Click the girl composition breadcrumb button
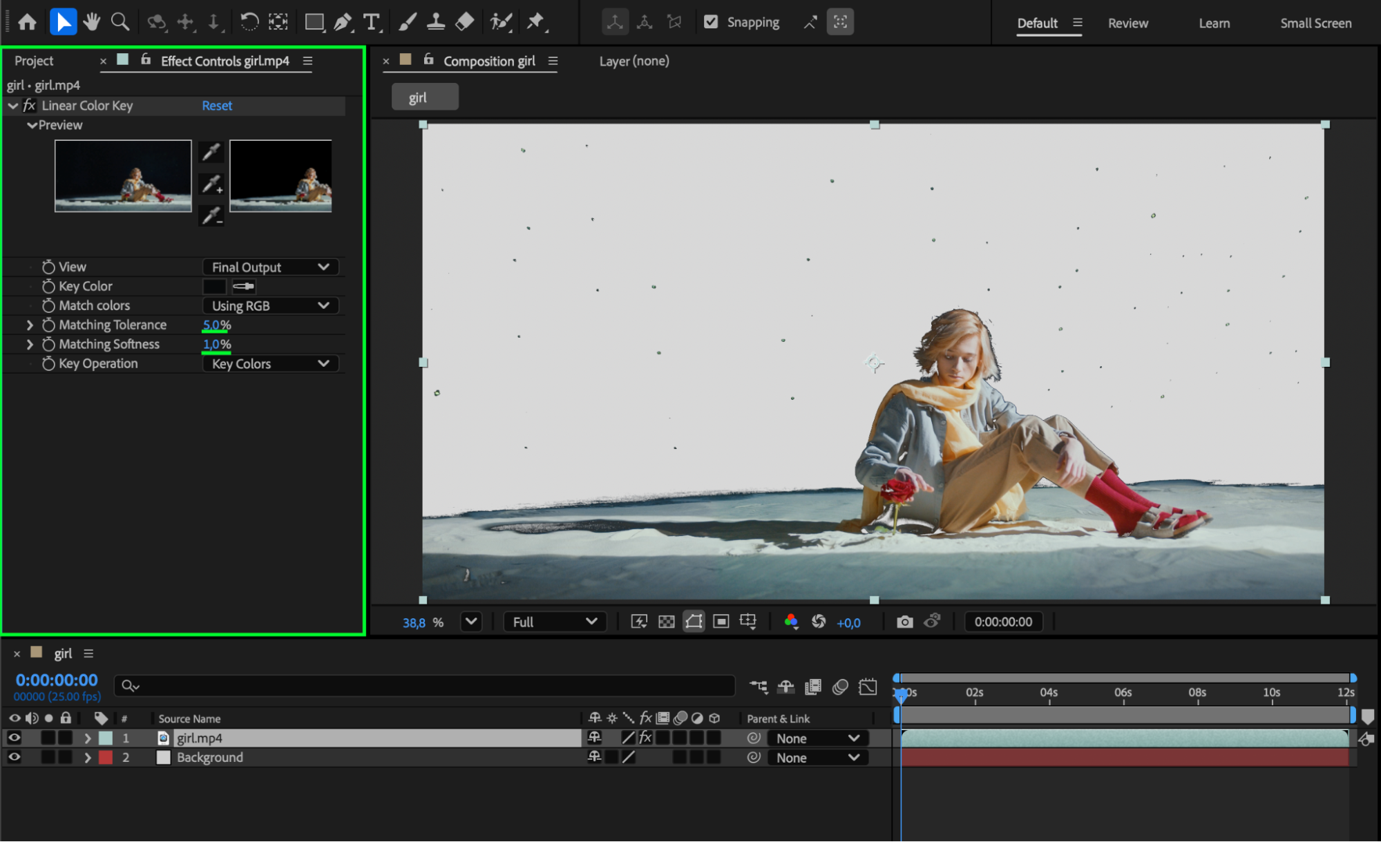The width and height of the screenshot is (1381, 842). point(424,97)
